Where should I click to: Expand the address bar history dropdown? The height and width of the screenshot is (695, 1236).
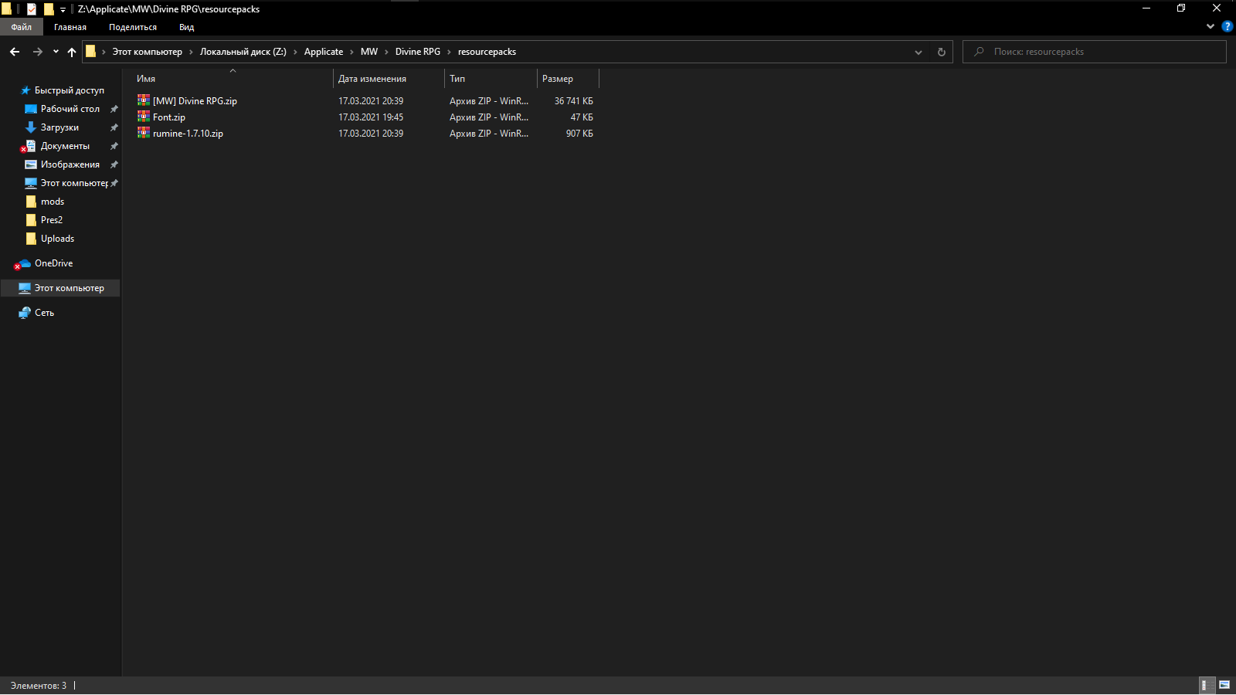click(x=919, y=52)
